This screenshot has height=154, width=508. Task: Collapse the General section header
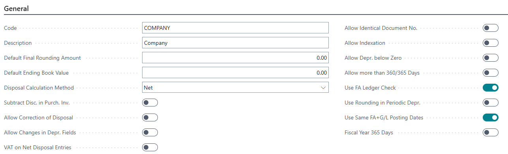pos(17,8)
